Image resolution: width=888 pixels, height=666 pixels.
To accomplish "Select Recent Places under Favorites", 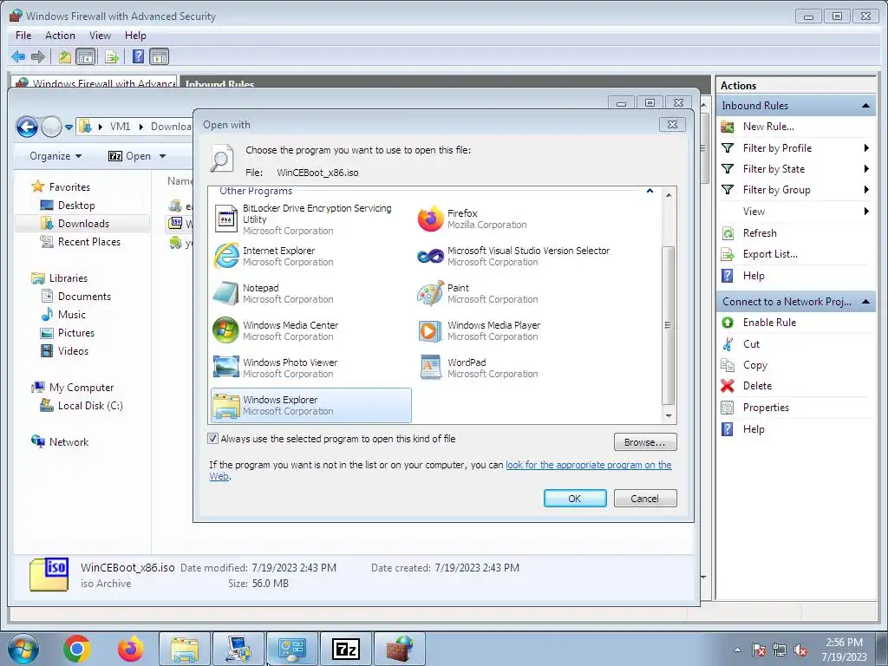I will coord(89,241).
